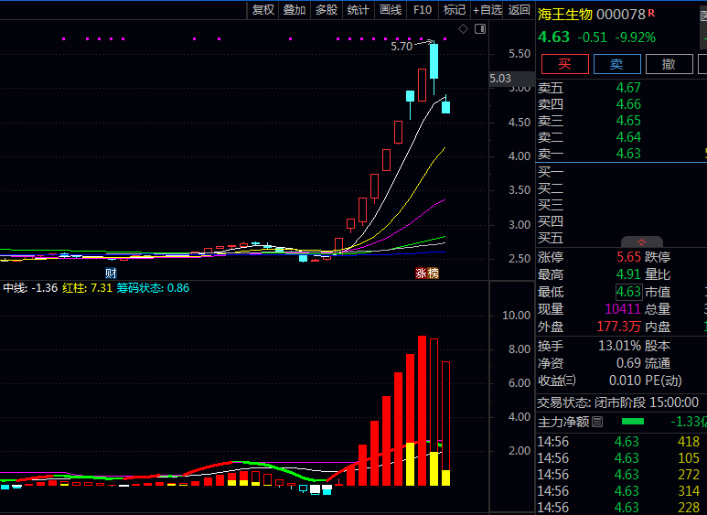Click the 现量 value 10411
The height and width of the screenshot is (515, 707).
tap(623, 309)
